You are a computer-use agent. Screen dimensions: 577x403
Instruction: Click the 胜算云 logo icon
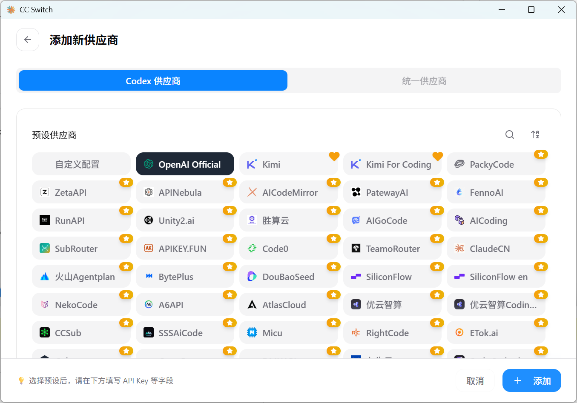point(252,220)
